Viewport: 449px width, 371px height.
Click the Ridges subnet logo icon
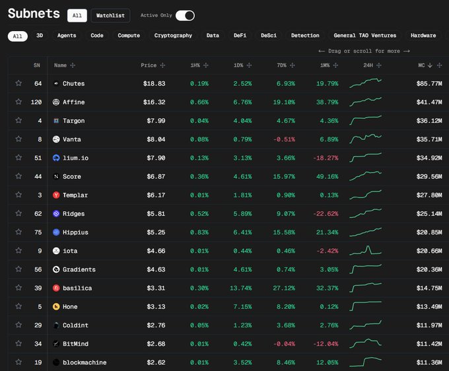[x=56, y=214]
